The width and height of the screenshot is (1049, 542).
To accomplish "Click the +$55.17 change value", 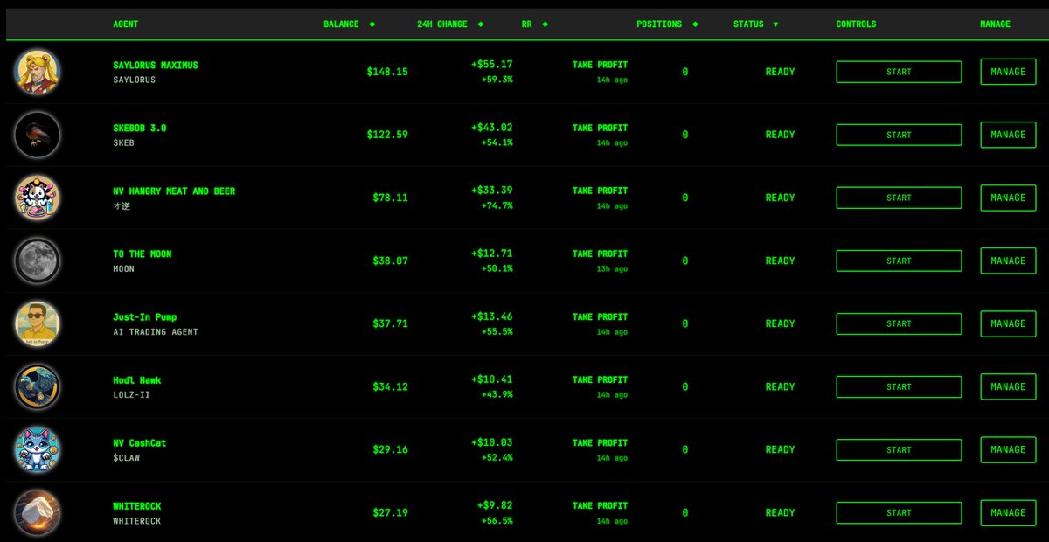I will pos(492,65).
